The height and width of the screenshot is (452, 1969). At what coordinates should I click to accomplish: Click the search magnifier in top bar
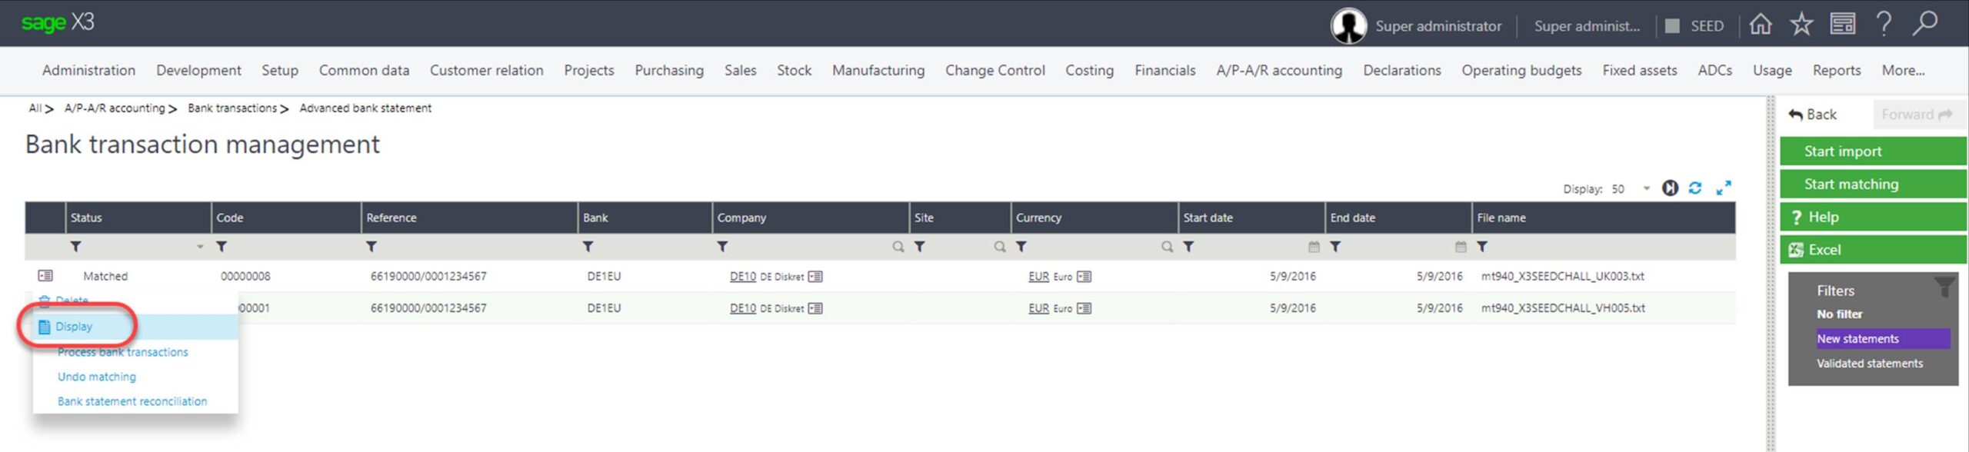tap(1924, 24)
